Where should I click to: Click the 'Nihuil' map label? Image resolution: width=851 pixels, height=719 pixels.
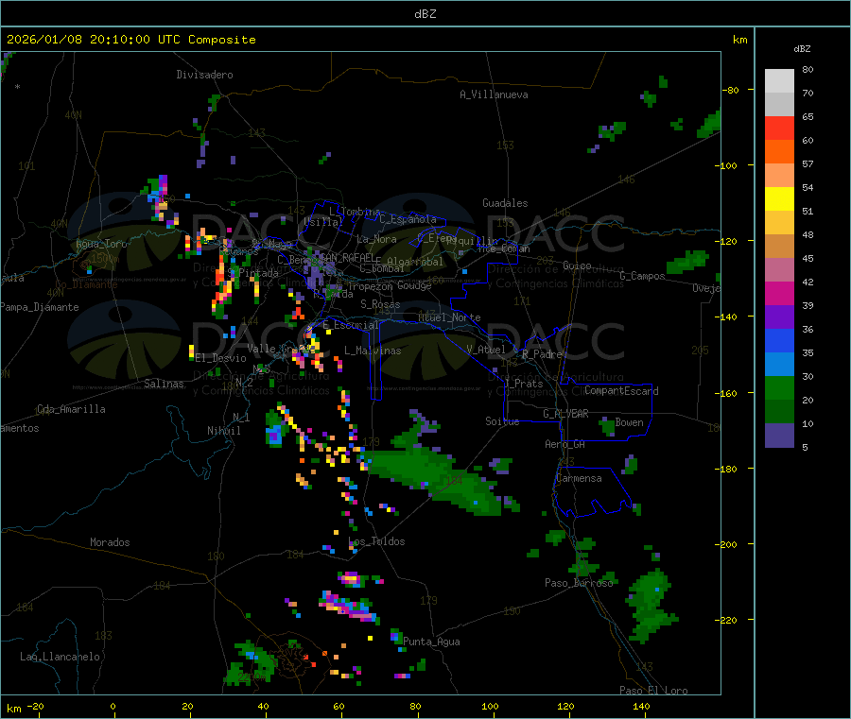(x=223, y=431)
